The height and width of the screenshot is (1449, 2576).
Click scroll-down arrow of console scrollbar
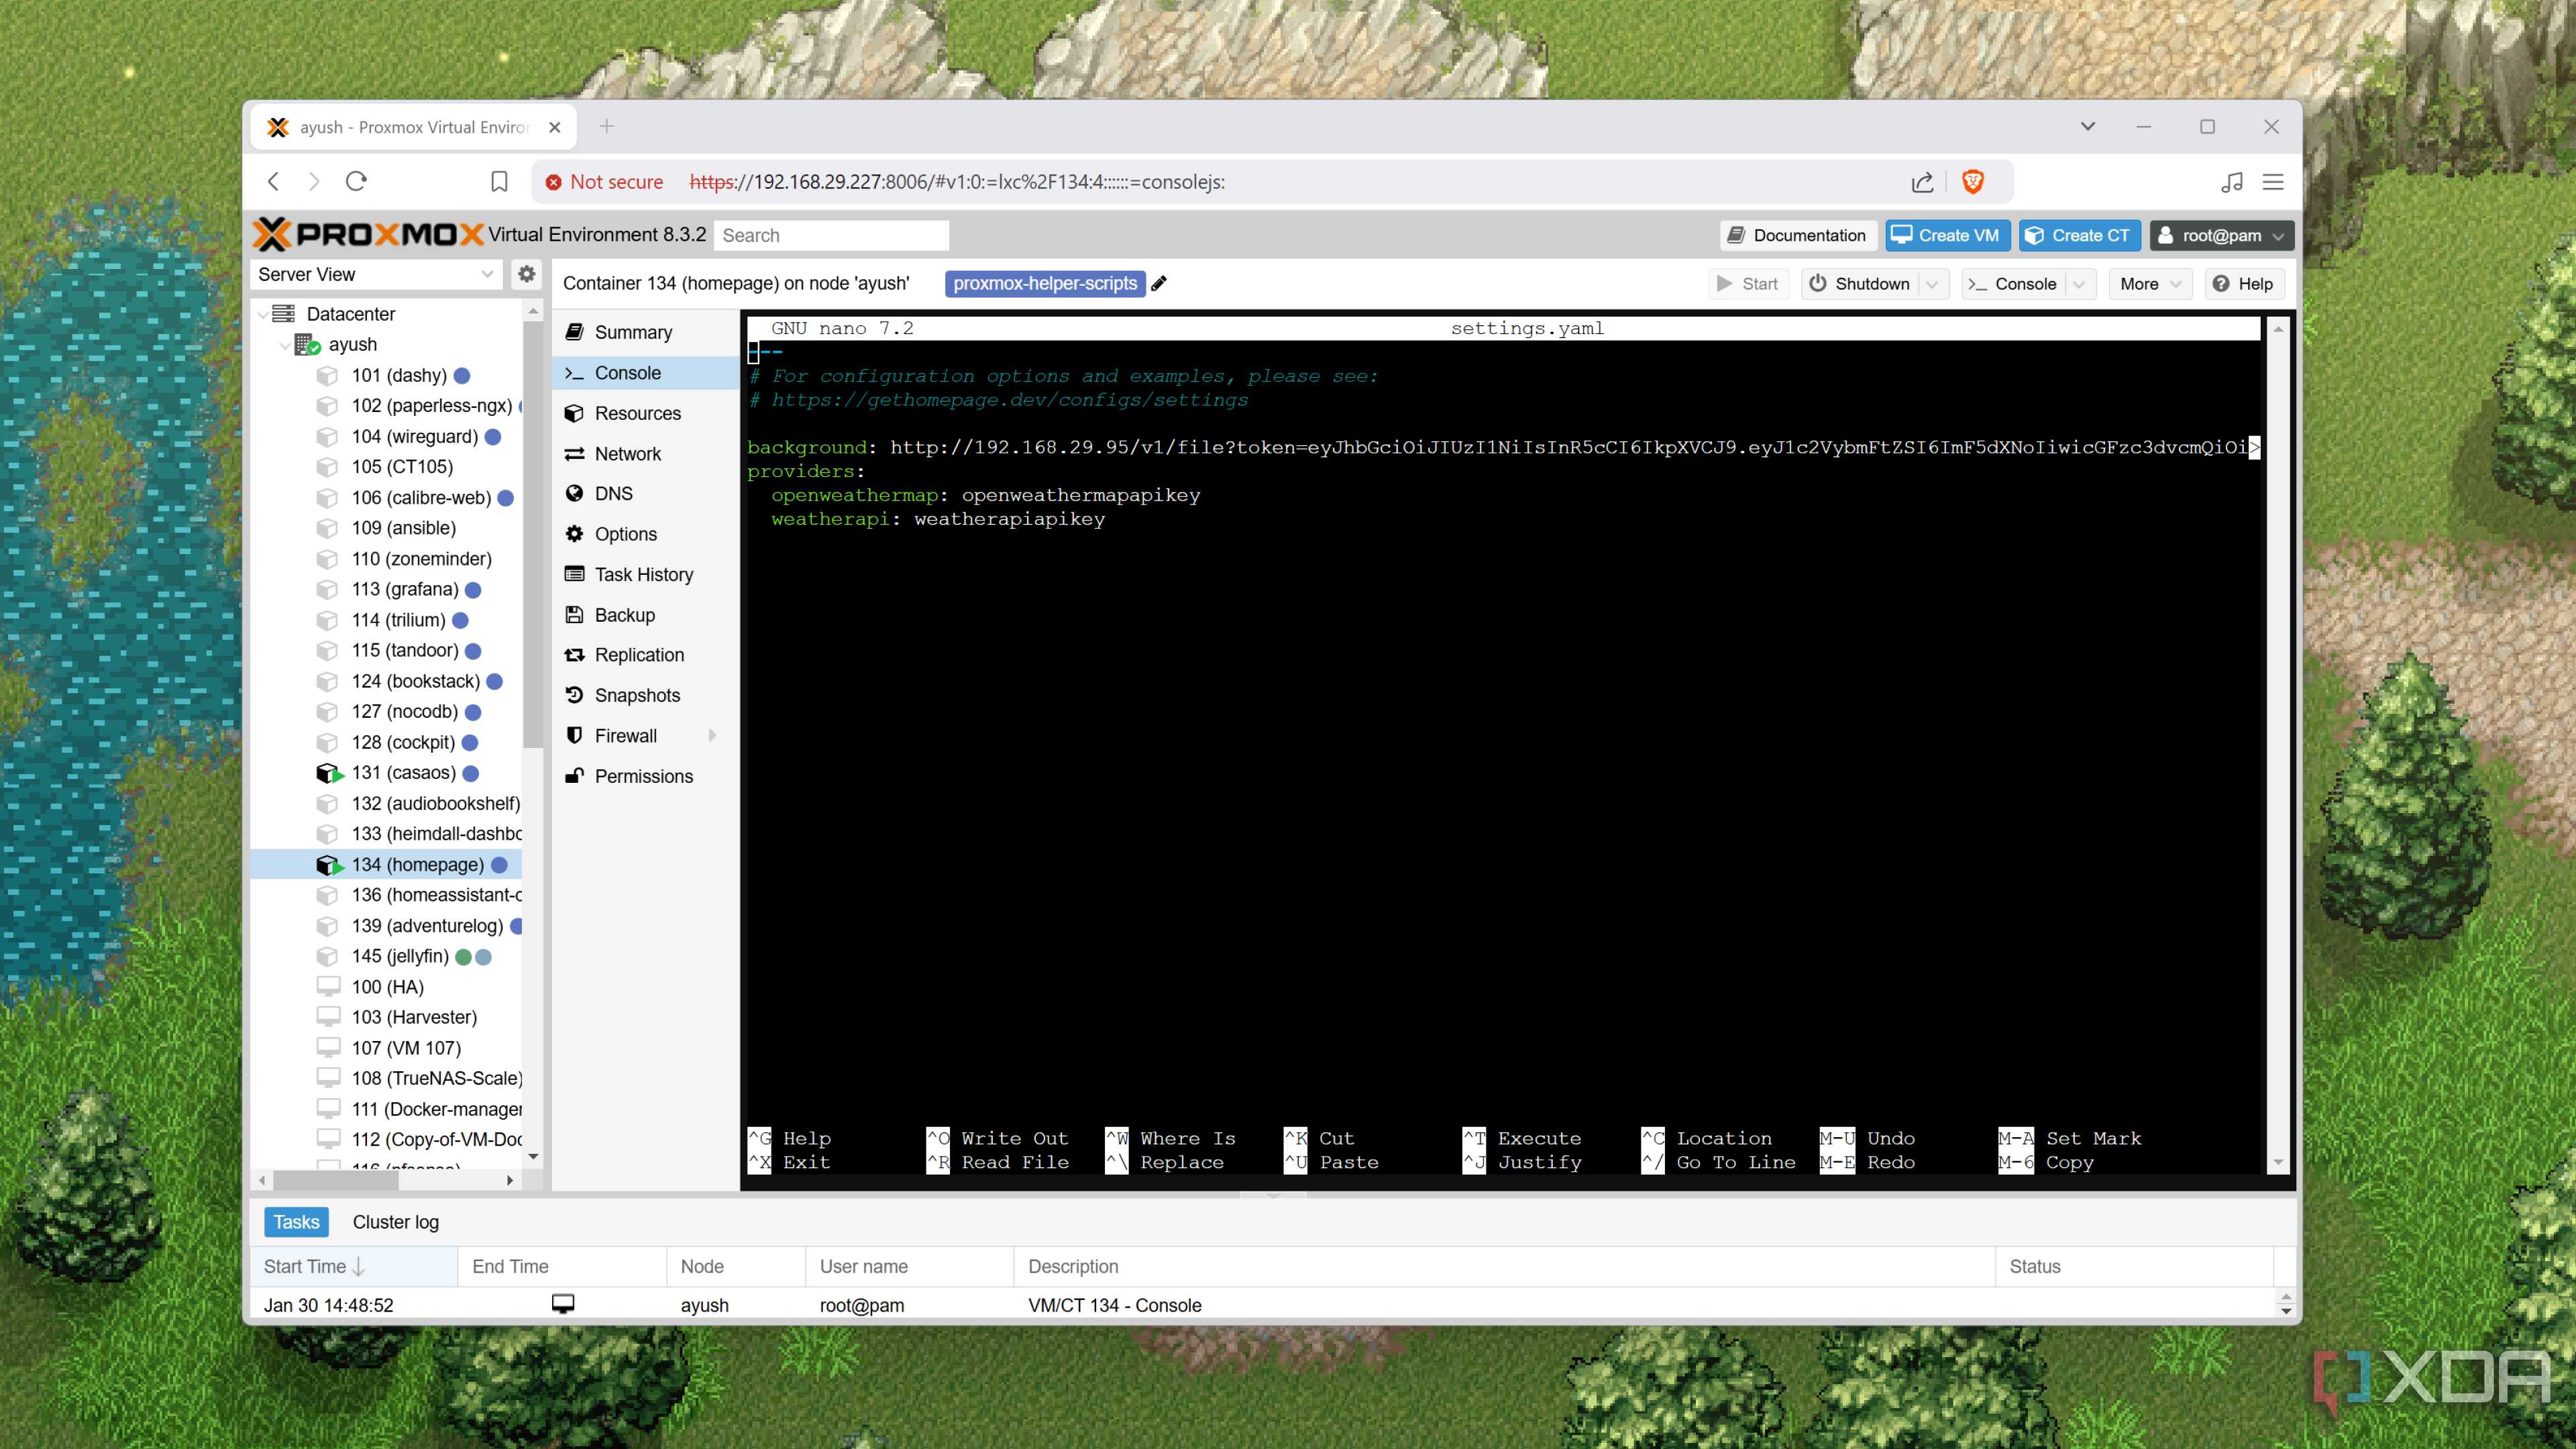pos(2278,1162)
